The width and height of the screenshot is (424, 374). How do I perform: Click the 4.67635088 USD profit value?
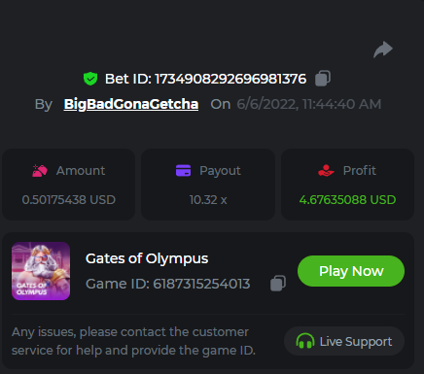point(347,200)
